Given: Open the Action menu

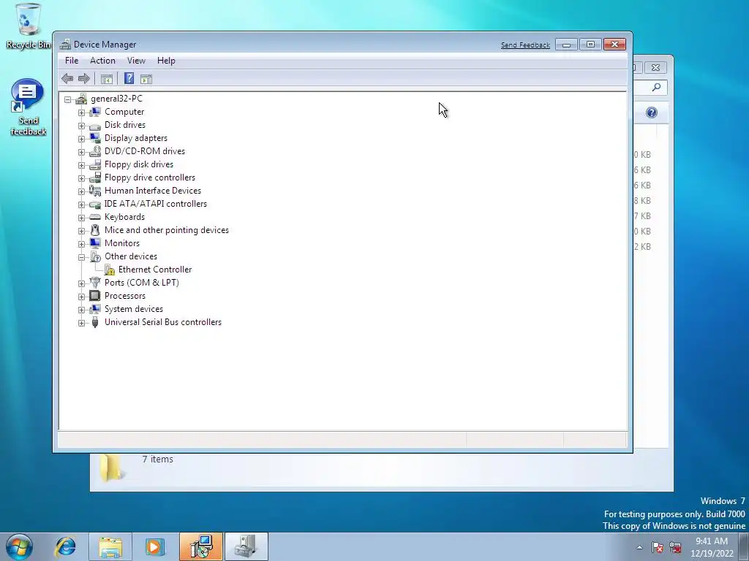Looking at the screenshot, I should (x=102, y=61).
